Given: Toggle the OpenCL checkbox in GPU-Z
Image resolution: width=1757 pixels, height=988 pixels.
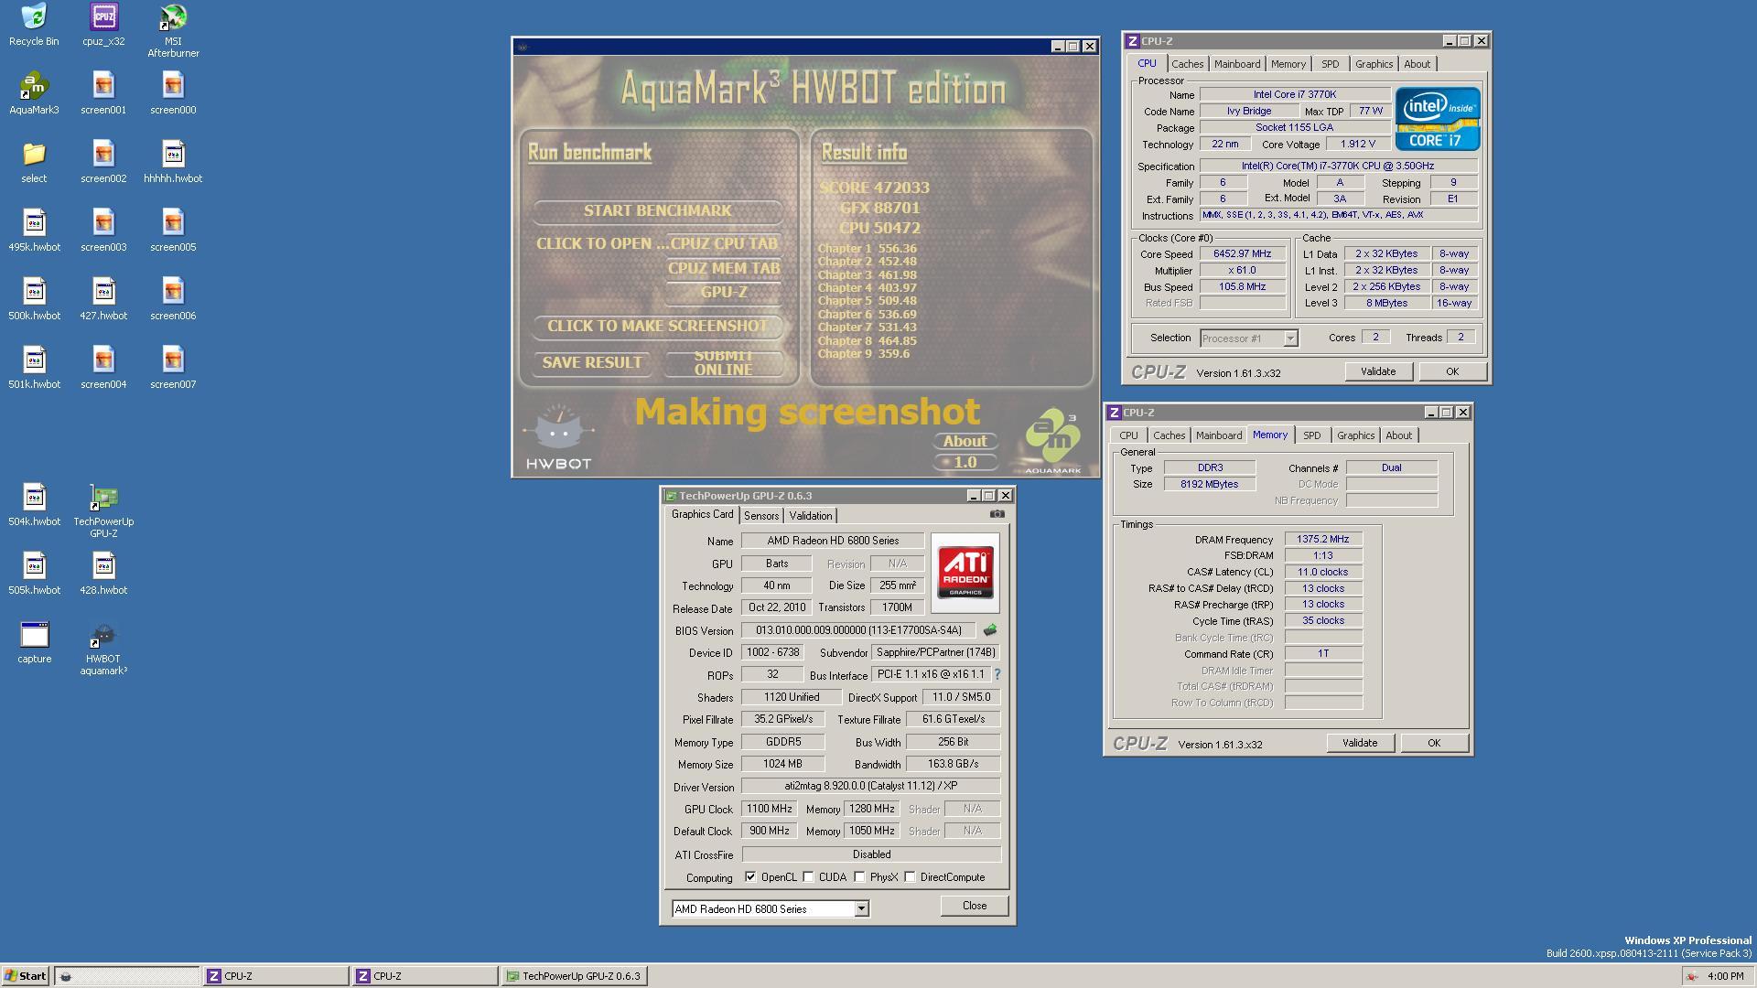Looking at the screenshot, I should (750, 877).
